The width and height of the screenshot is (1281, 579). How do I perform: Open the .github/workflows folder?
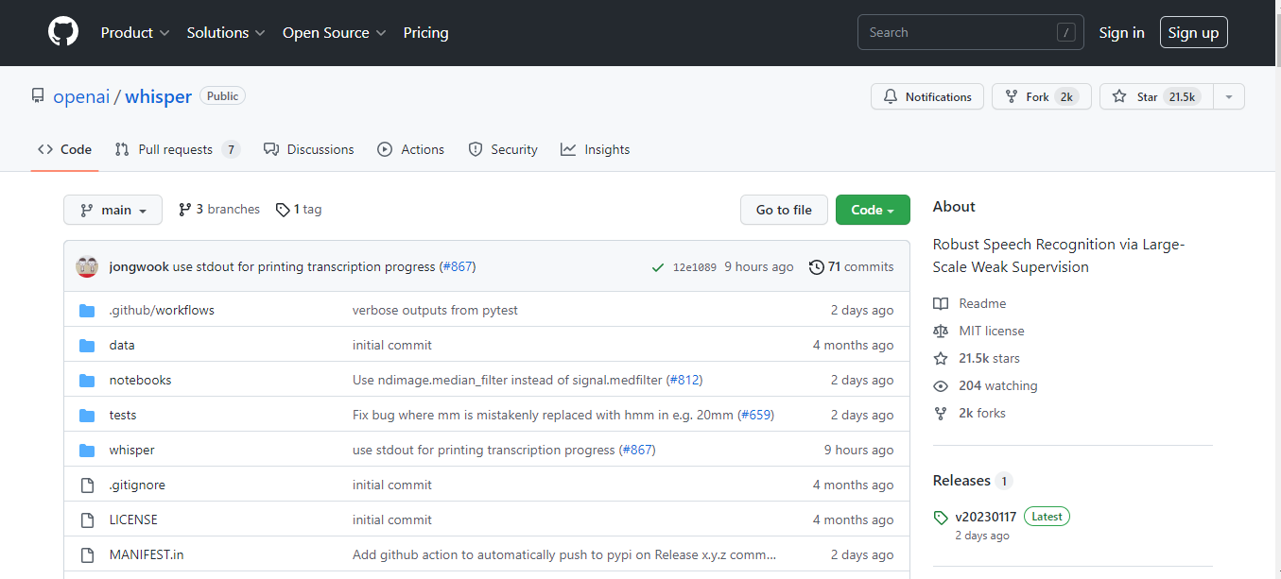click(162, 310)
